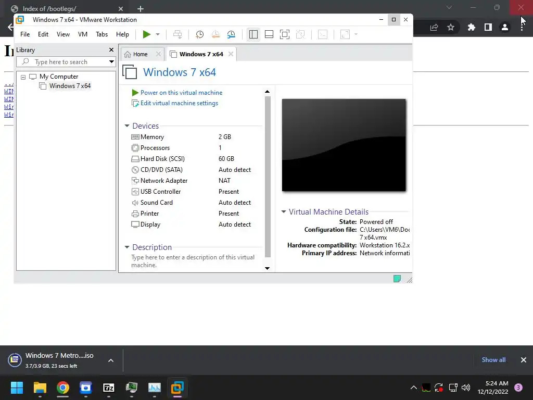533x400 pixels.
Task: Toggle the thumbnail bar view icon
Action: 269,34
